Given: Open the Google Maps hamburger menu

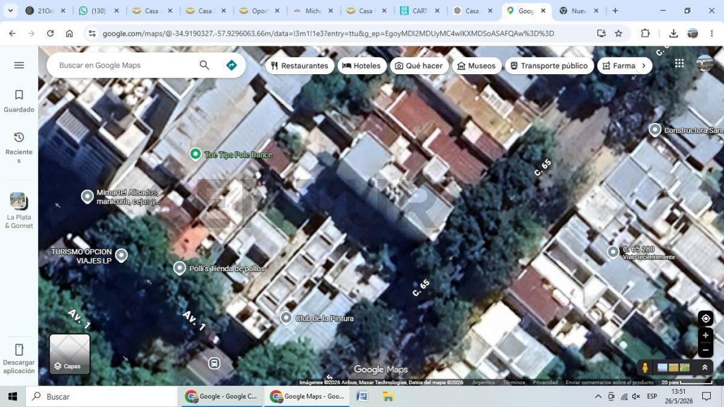Looking at the screenshot, I should coord(19,65).
